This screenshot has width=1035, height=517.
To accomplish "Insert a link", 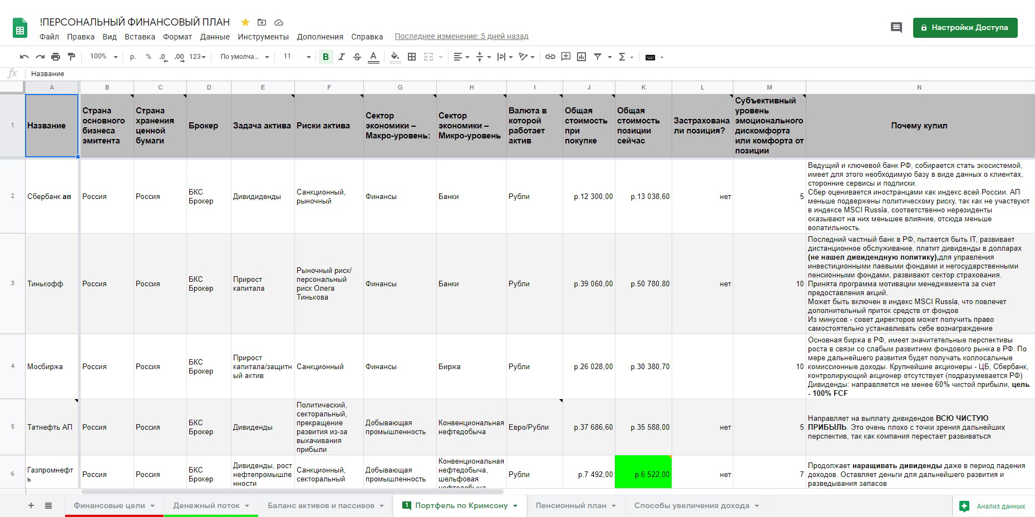I will pyautogui.click(x=550, y=57).
